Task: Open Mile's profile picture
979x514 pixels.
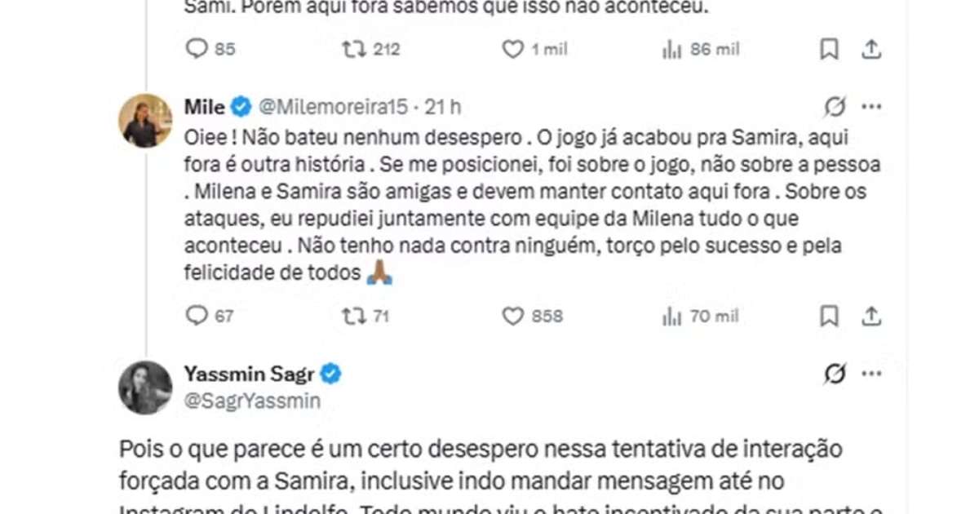Action: [x=146, y=121]
